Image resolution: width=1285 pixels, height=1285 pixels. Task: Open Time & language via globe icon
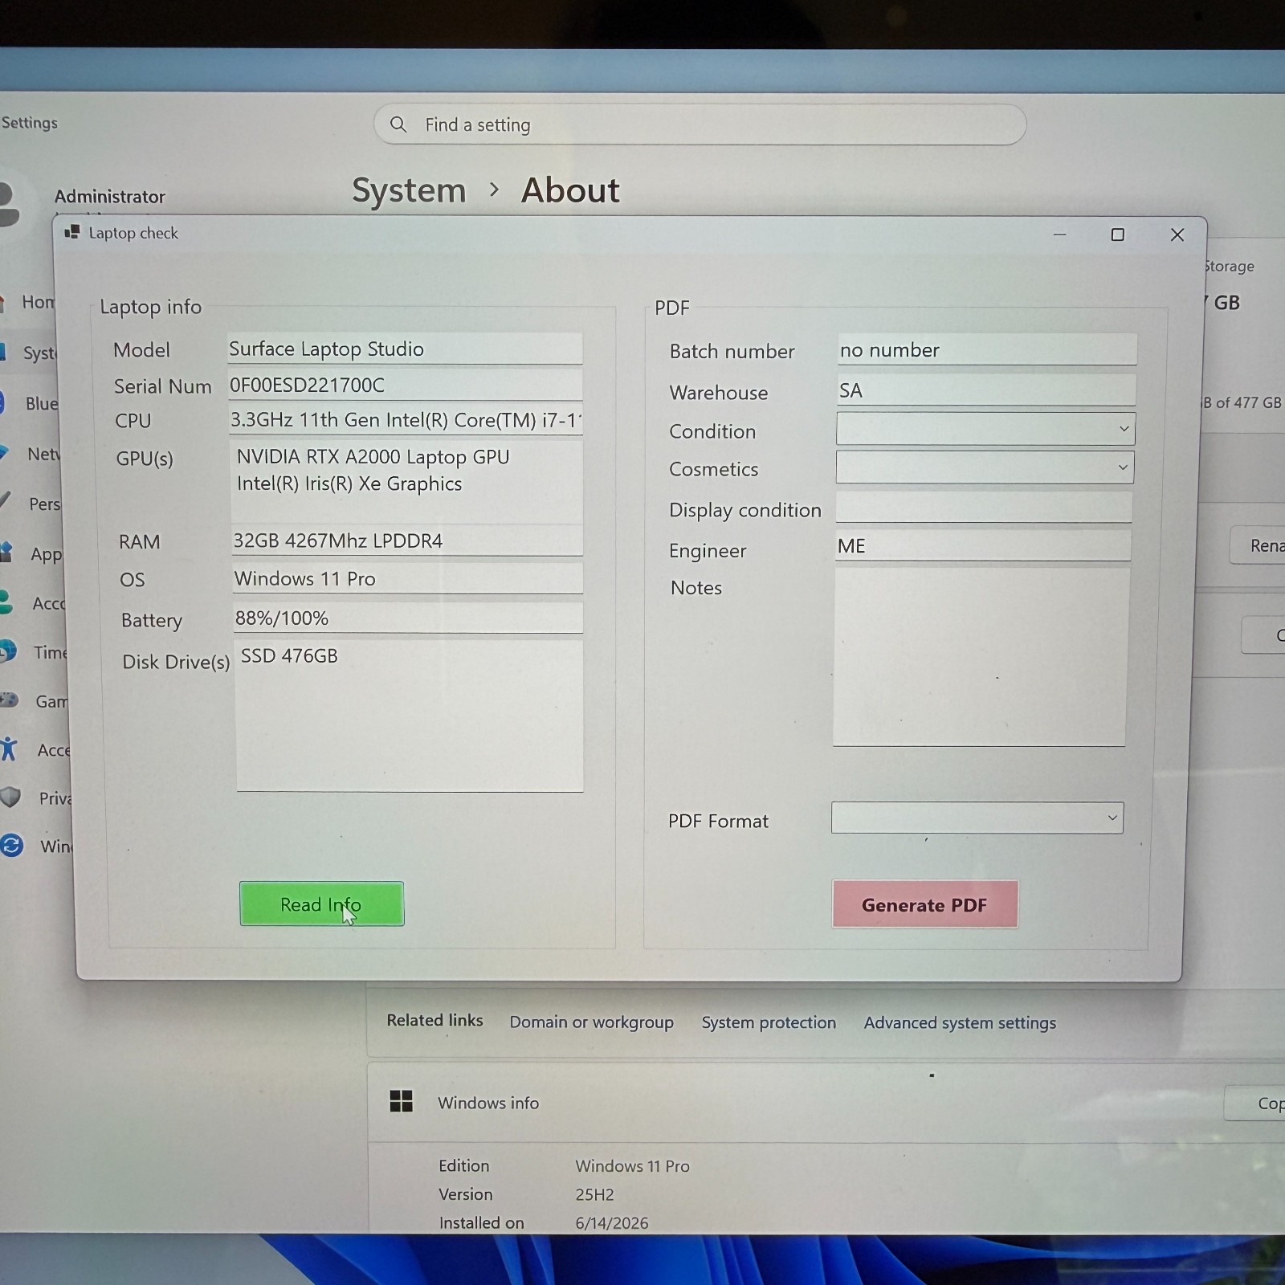[x=8, y=651]
